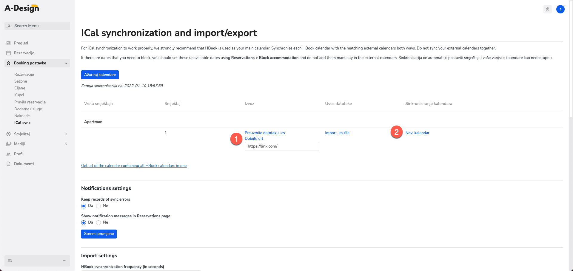Viewport: 573px width, 271px height.
Task: Click the Ažuriraj kalendare button
Action: pos(100,75)
